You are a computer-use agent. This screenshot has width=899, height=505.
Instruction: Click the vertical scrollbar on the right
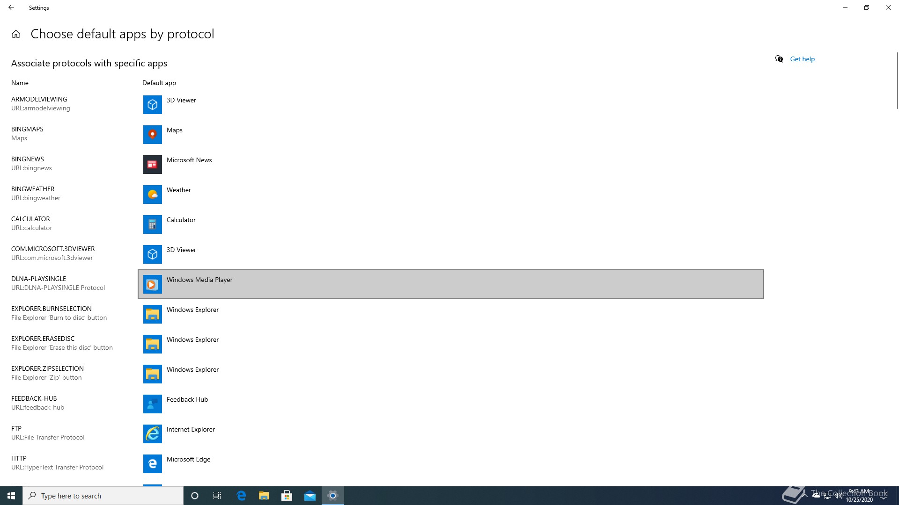click(897, 81)
